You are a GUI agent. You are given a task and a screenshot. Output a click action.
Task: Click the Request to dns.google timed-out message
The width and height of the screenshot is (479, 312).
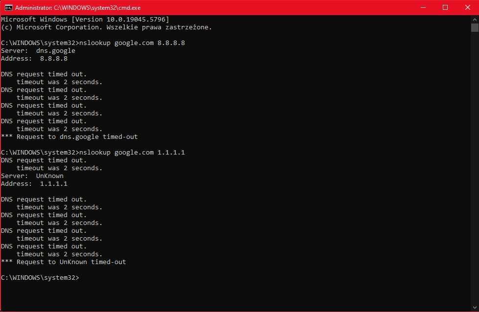pyautogui.click(x=68, y=136)
